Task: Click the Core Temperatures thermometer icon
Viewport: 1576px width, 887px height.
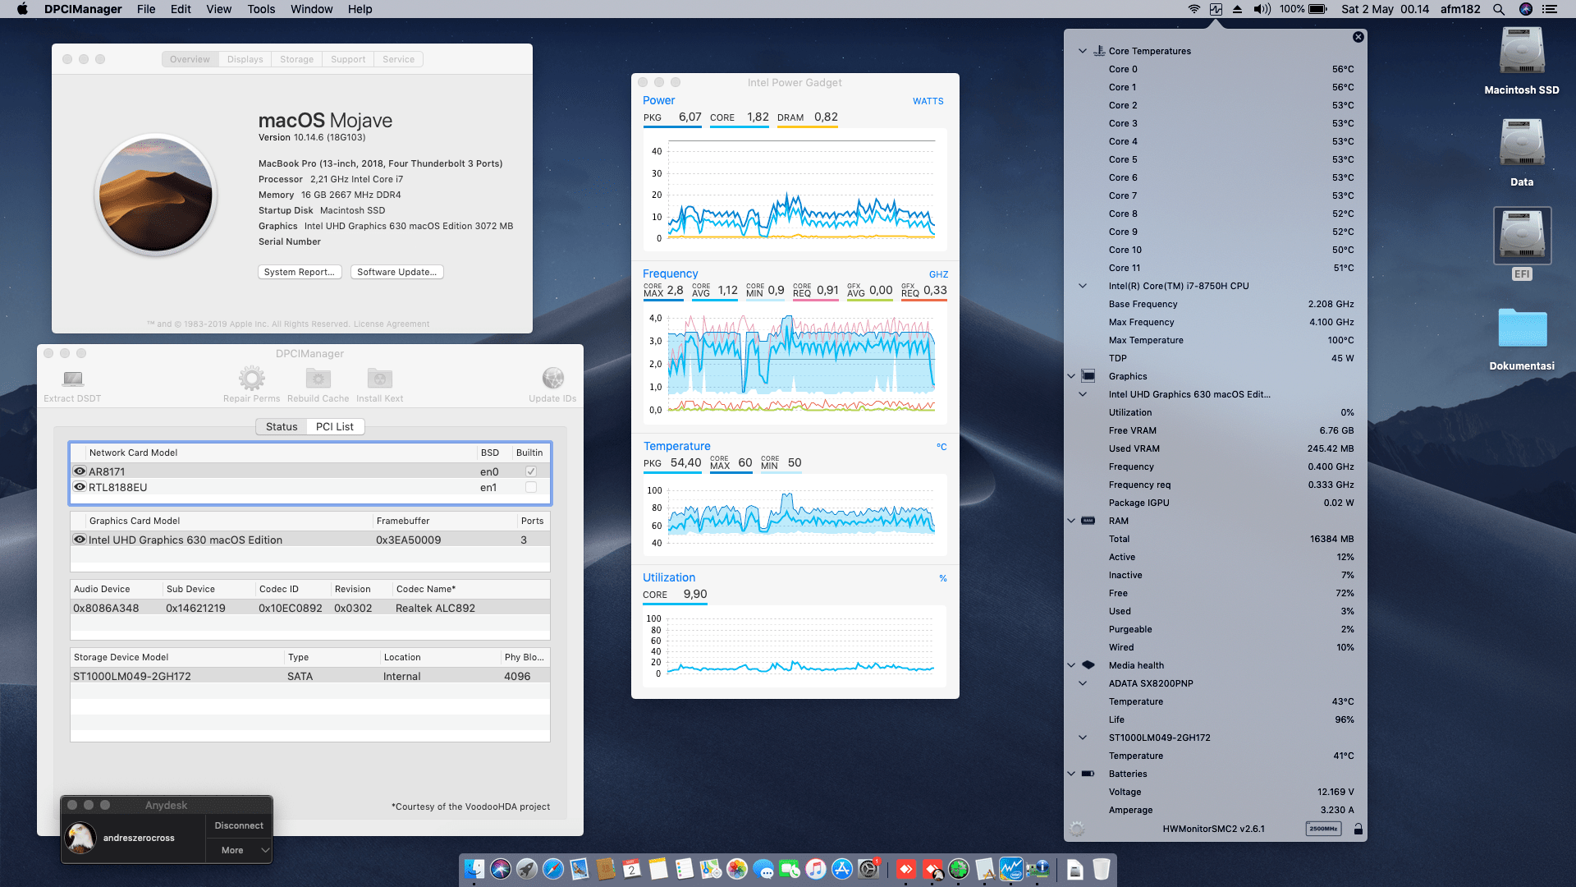Action: [1098, 51]
